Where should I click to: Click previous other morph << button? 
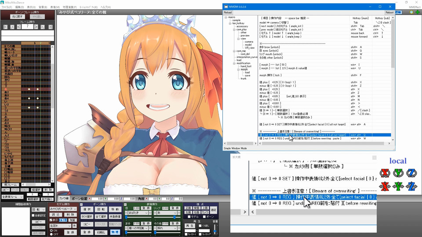[155, 228]
